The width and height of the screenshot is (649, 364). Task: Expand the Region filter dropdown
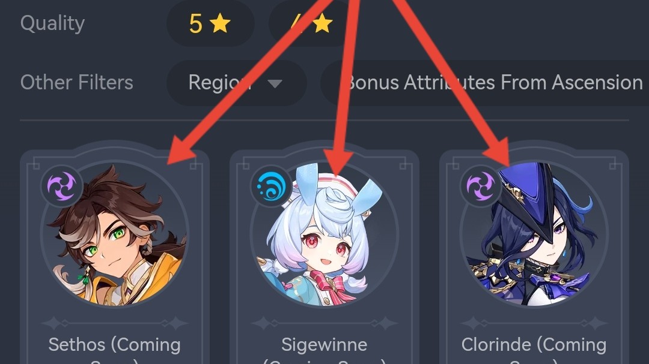click(236, 83)
